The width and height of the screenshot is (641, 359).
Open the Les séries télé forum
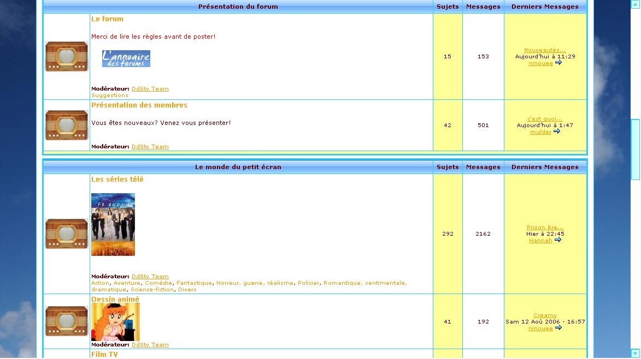point(117,179)
